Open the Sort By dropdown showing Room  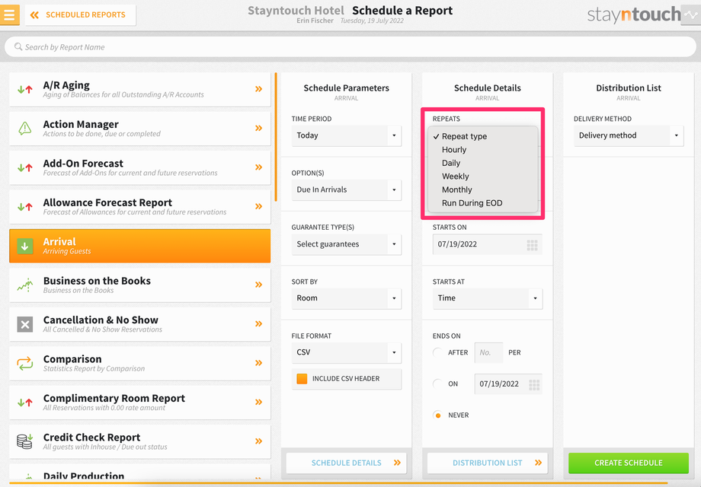coord(347,298)
